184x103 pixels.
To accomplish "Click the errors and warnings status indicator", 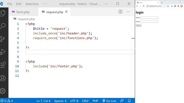I will pos(7,101).
